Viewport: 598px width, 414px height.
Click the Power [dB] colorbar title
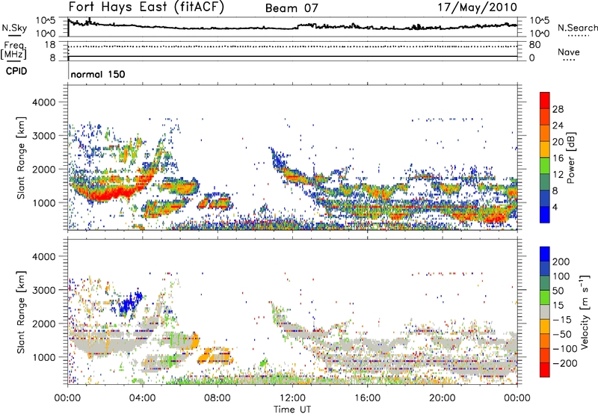pyautogui.click(x=570, y=158)
